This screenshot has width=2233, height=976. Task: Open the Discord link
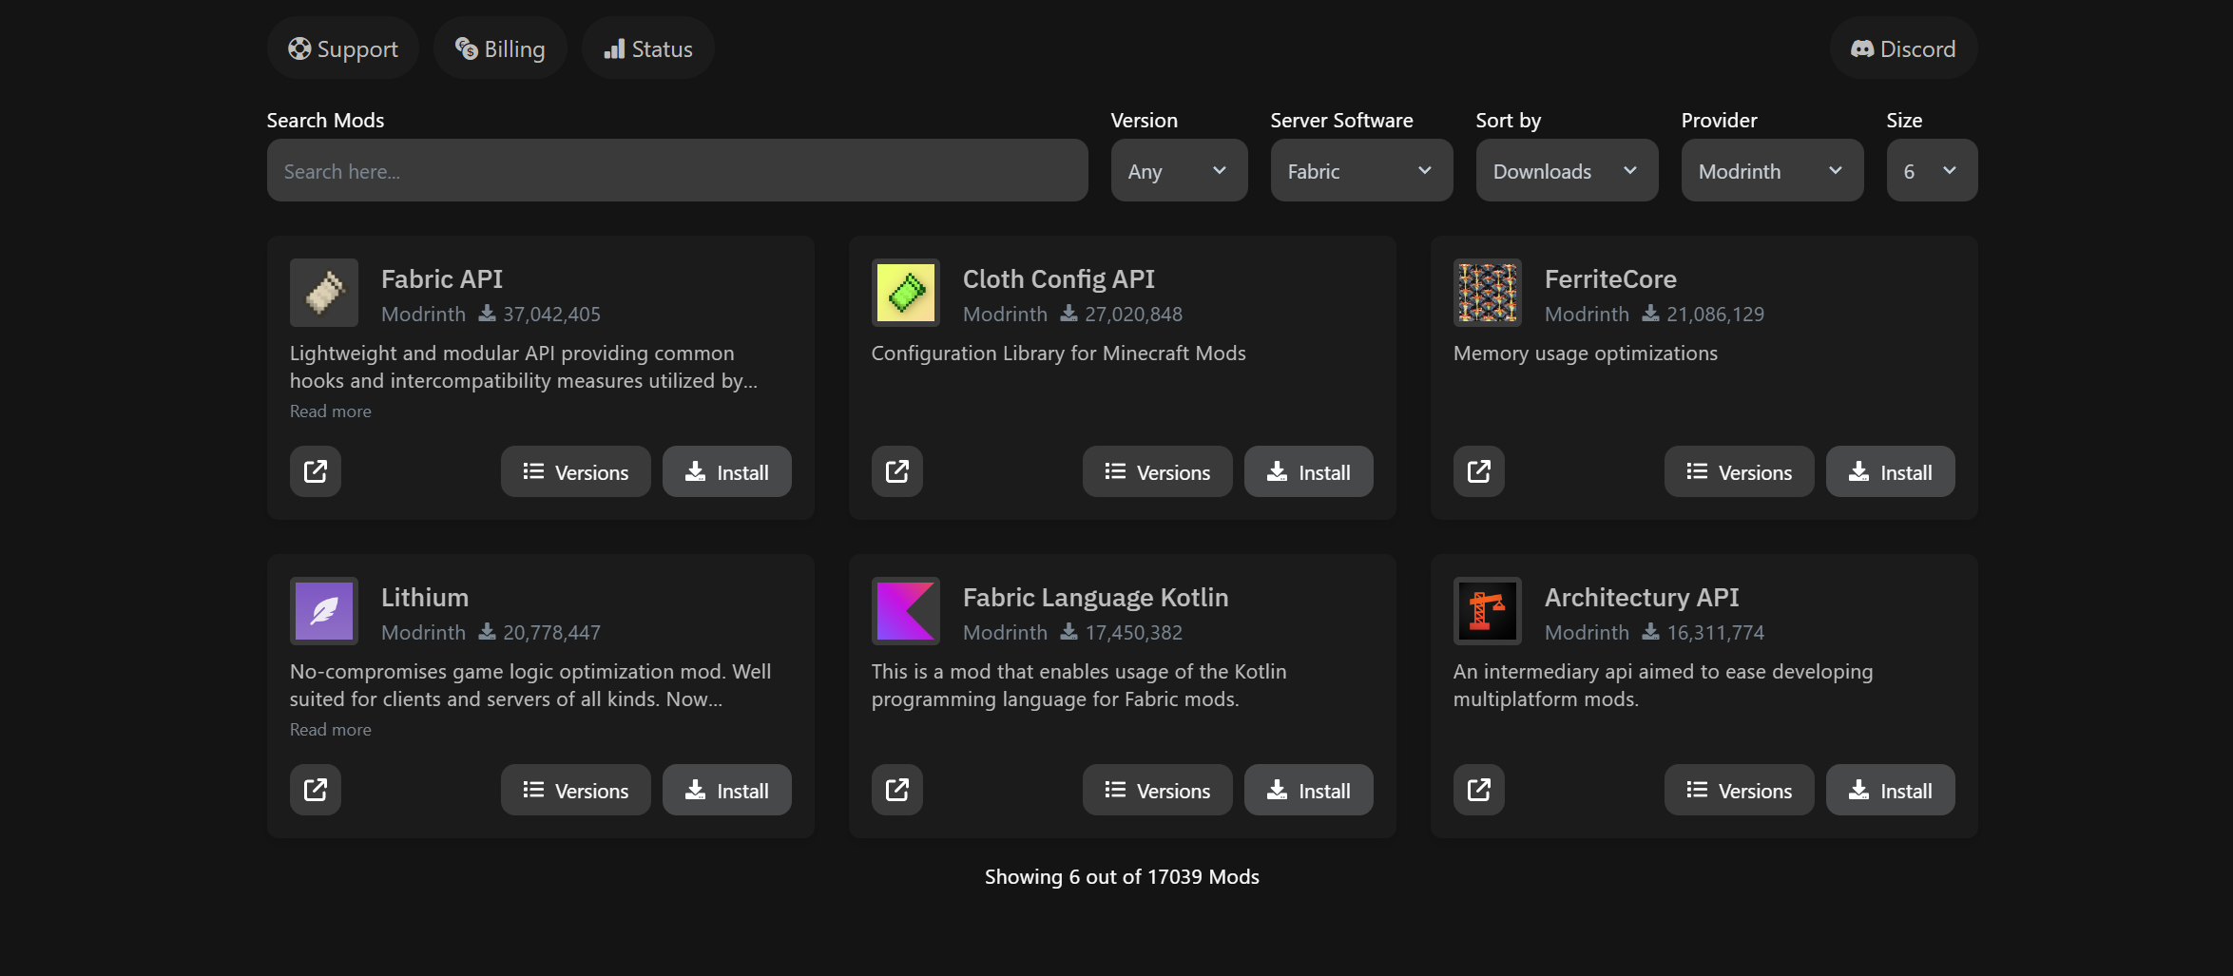tap(1904, 48)
